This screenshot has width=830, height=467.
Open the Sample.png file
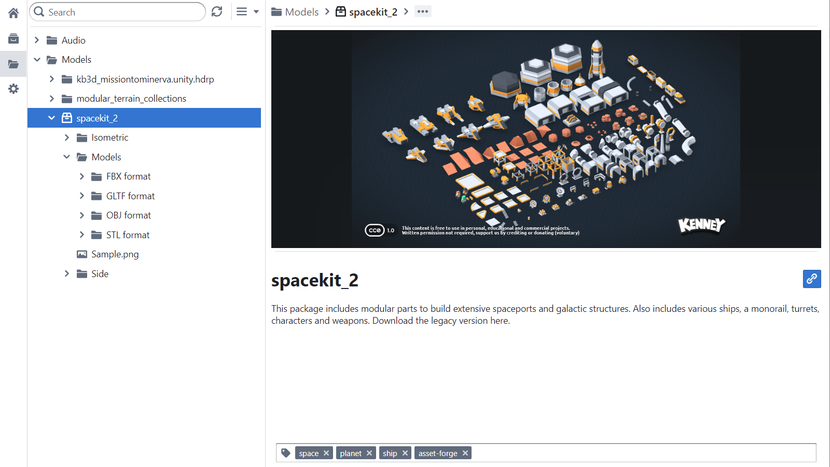point(144,254)
